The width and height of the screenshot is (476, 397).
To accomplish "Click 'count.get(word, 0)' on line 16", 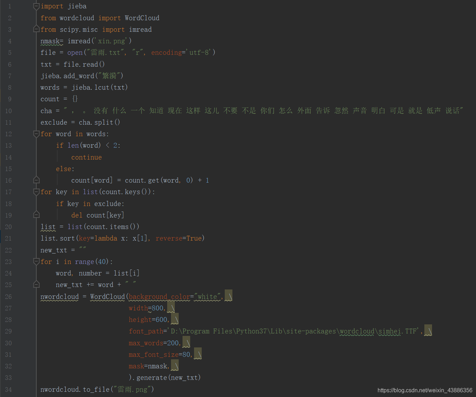I will (159, 181).
